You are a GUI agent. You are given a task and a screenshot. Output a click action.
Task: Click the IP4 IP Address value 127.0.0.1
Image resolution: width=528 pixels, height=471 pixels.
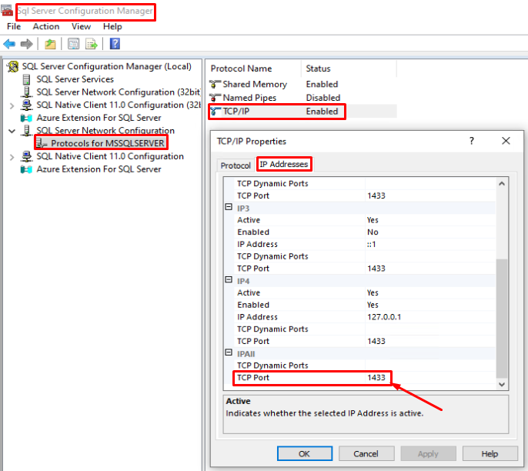384,317
